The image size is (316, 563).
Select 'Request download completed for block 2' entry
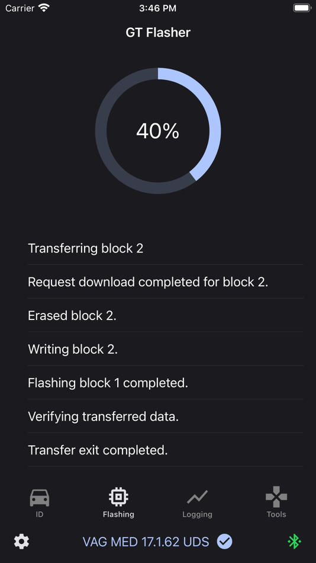(165, 282)
